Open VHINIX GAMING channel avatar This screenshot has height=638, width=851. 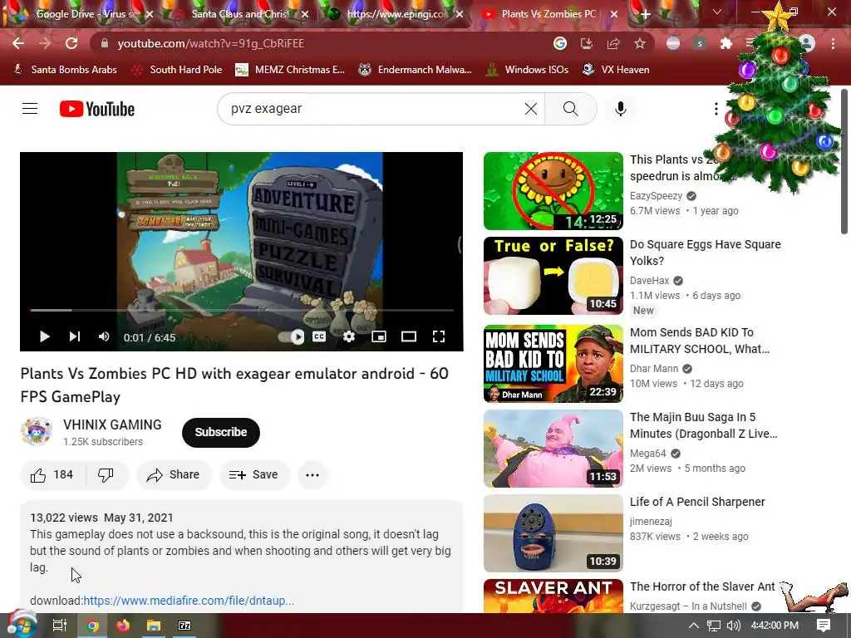[x=36, y=432]
